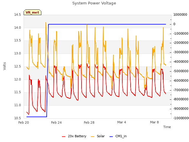Click the Feb 28 axis tick label
This screenshot has width=189, height=142.
pos(89,122)
